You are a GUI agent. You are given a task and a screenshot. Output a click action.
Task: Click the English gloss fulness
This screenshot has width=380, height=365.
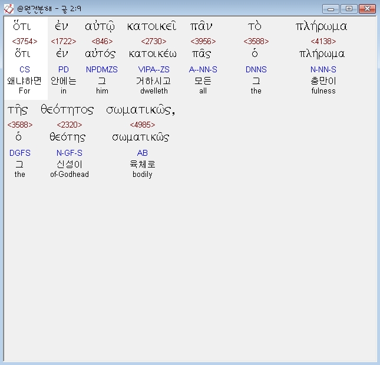323,91
